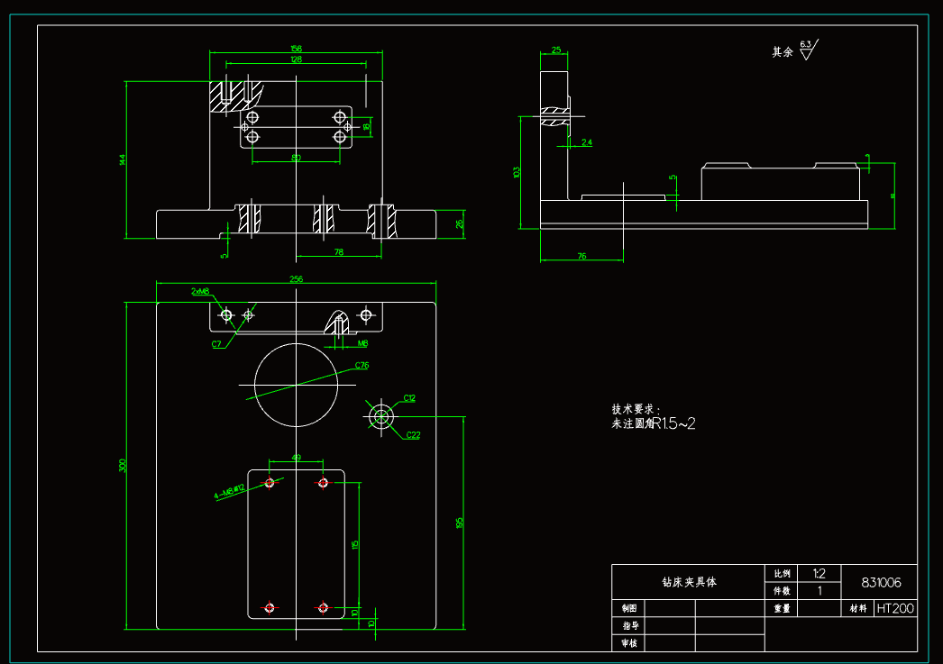Click the 6.3 roughness symbol
This screenshot has width=943, height=664.
coord(809,50)
